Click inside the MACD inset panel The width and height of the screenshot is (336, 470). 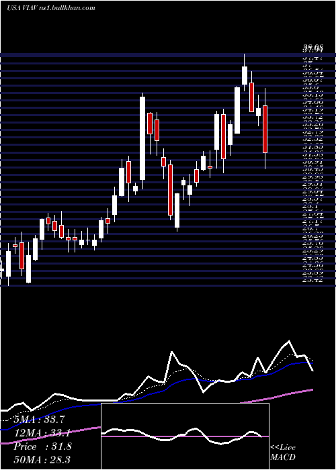pyautogui.click(x=185, y=436)
